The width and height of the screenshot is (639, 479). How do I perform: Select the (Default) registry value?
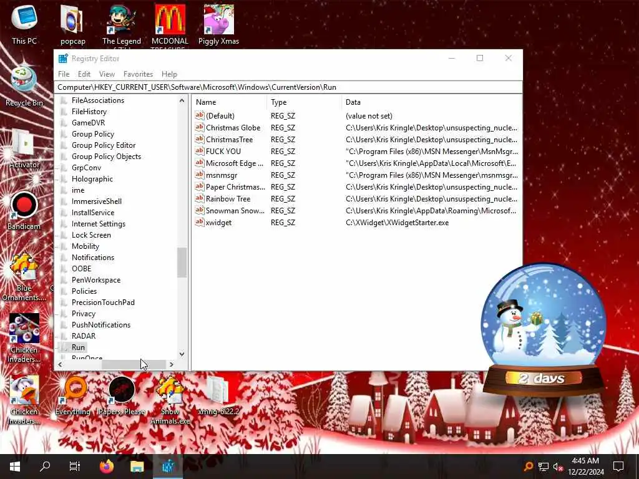pyautogui.click(x=220, y=115)
